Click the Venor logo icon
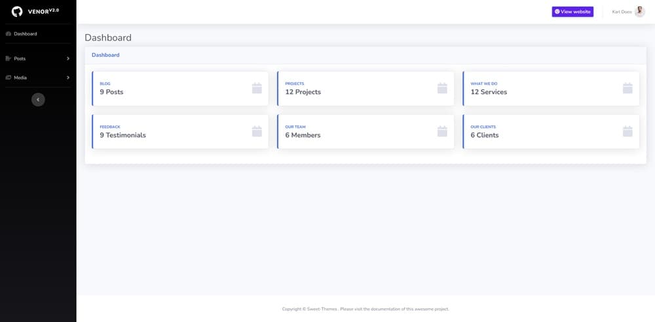655x322 pixels. [x=17, y=11]
